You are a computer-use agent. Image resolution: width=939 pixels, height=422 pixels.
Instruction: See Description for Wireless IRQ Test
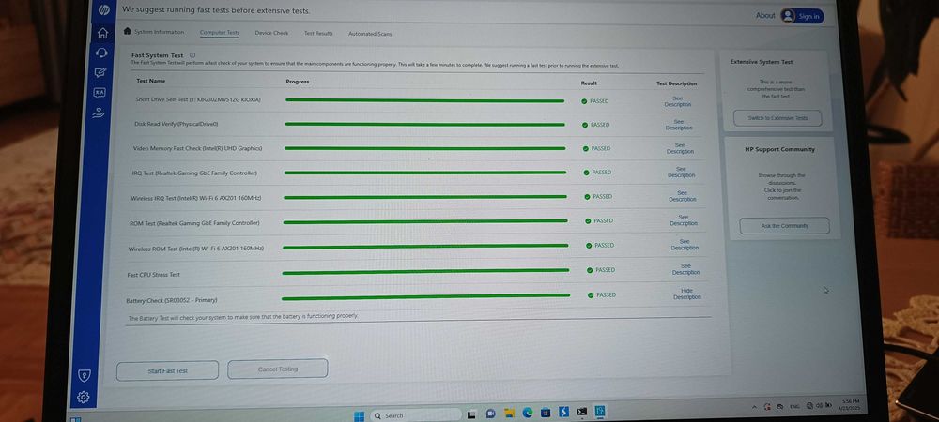click(x=682, y=196)
